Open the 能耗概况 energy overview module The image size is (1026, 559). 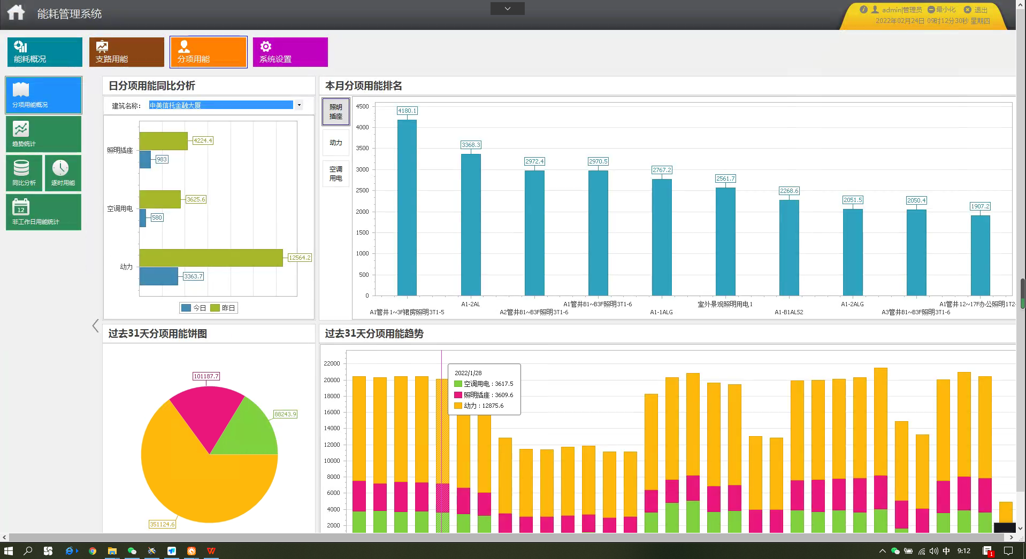[x=45, y=52]
